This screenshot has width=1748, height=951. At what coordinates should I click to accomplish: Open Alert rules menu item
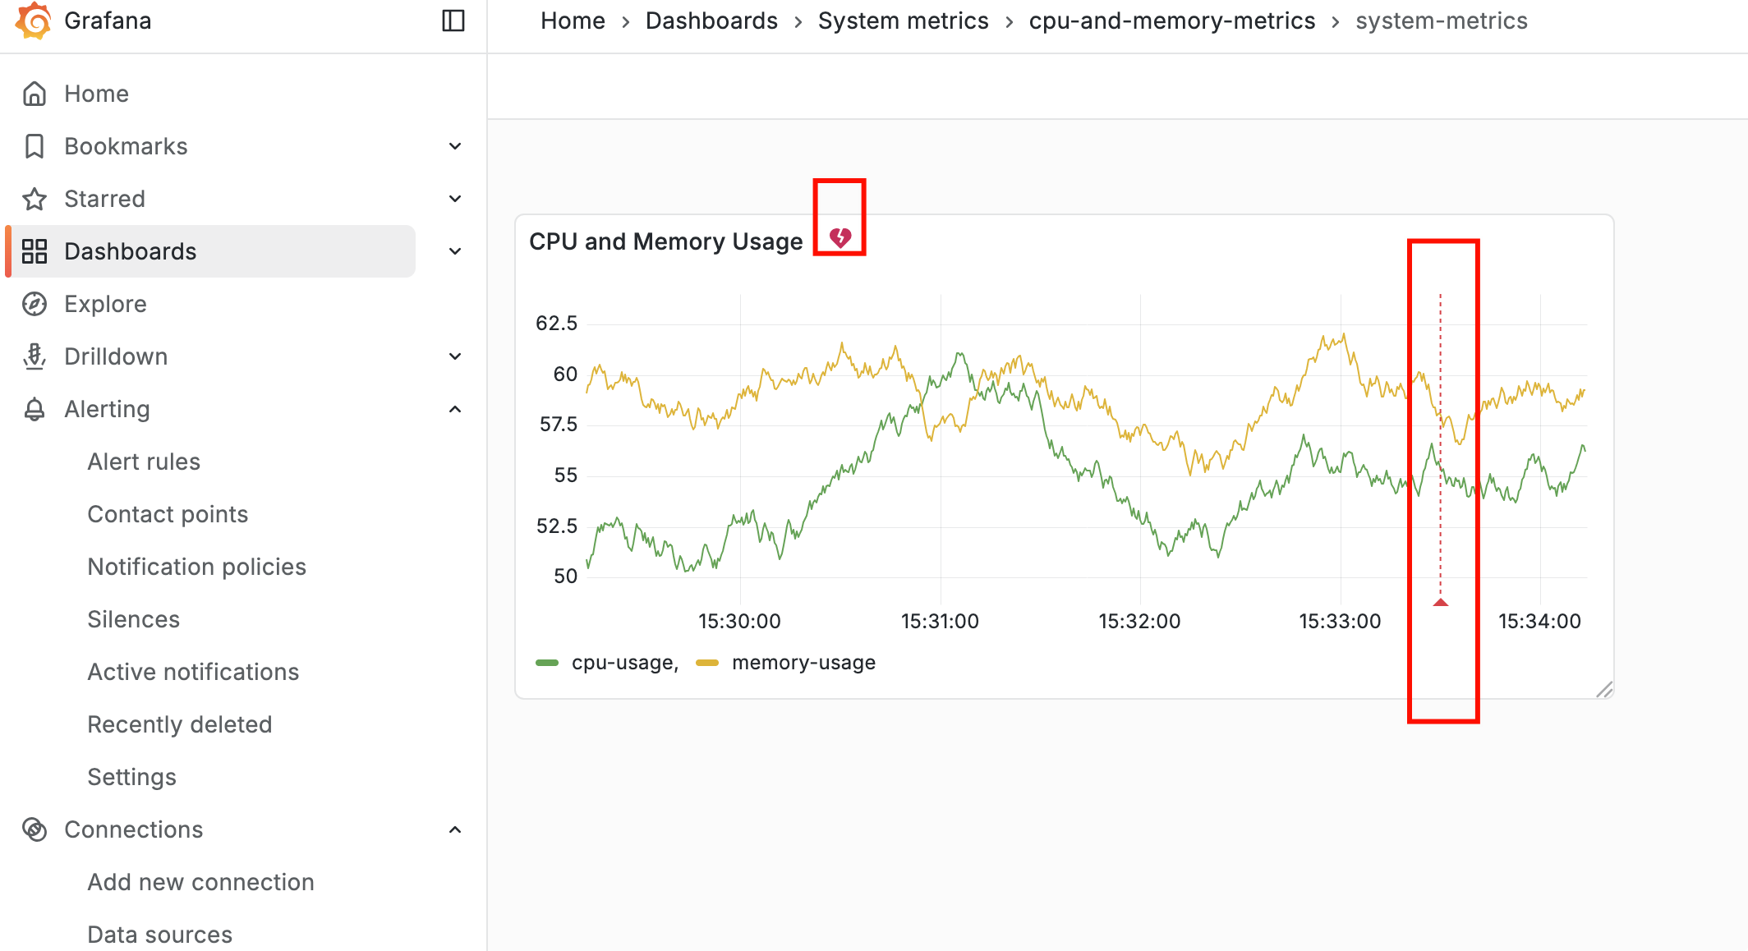coord(144,462)
